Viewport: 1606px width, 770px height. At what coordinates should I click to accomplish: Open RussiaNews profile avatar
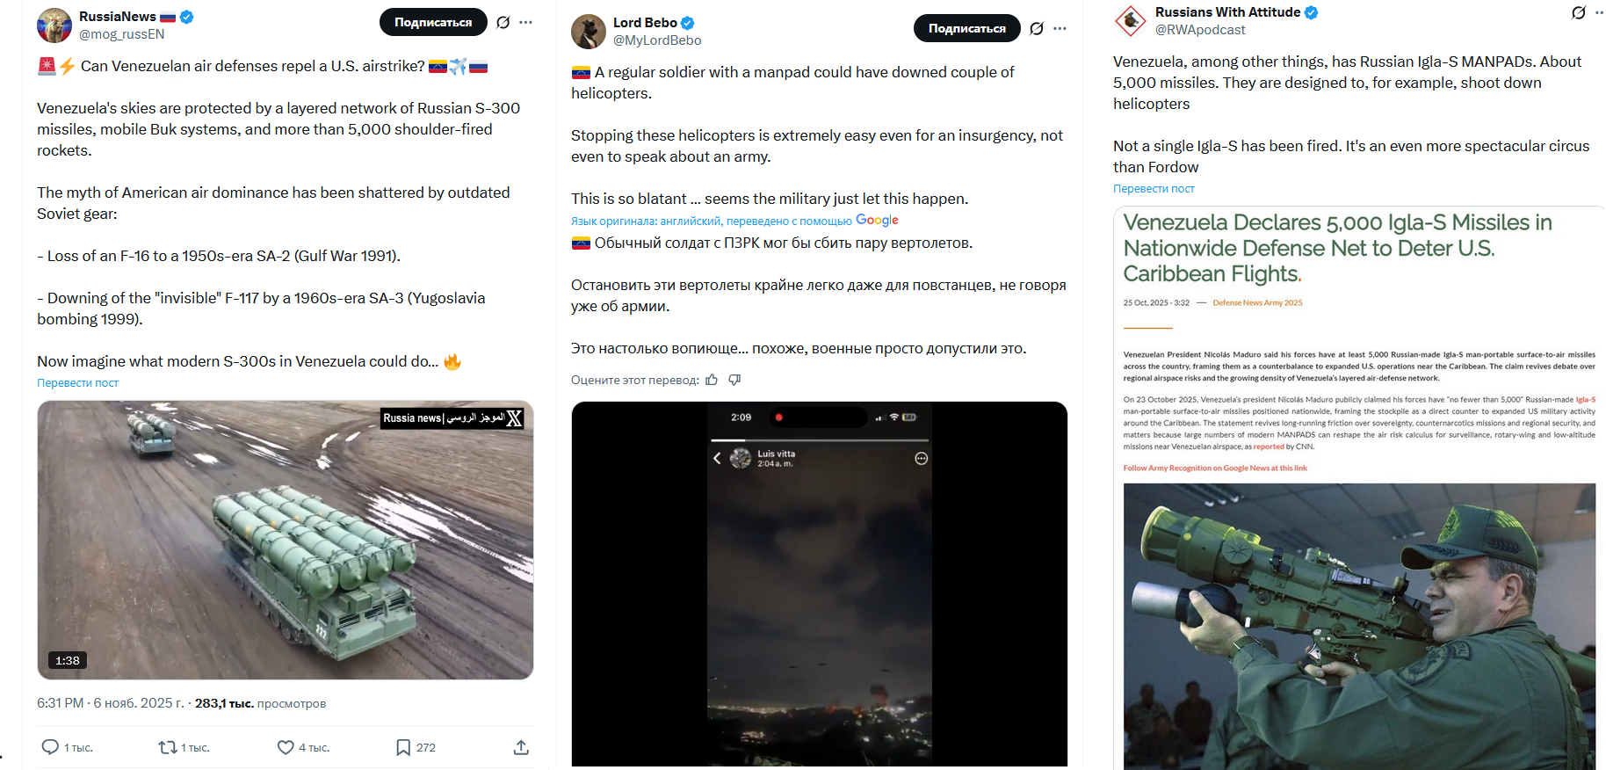pos(54,25)
